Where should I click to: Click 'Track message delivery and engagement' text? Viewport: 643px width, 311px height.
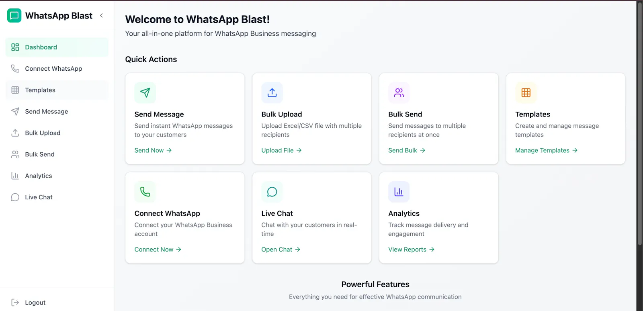point(428,229)
